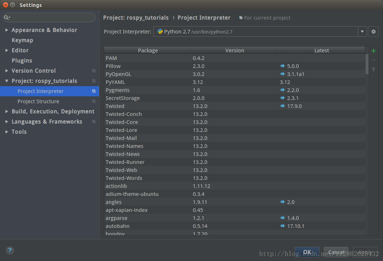383x261 pixels.
Task: Select the Twisted-Names package row
Action: click(235, 146)
